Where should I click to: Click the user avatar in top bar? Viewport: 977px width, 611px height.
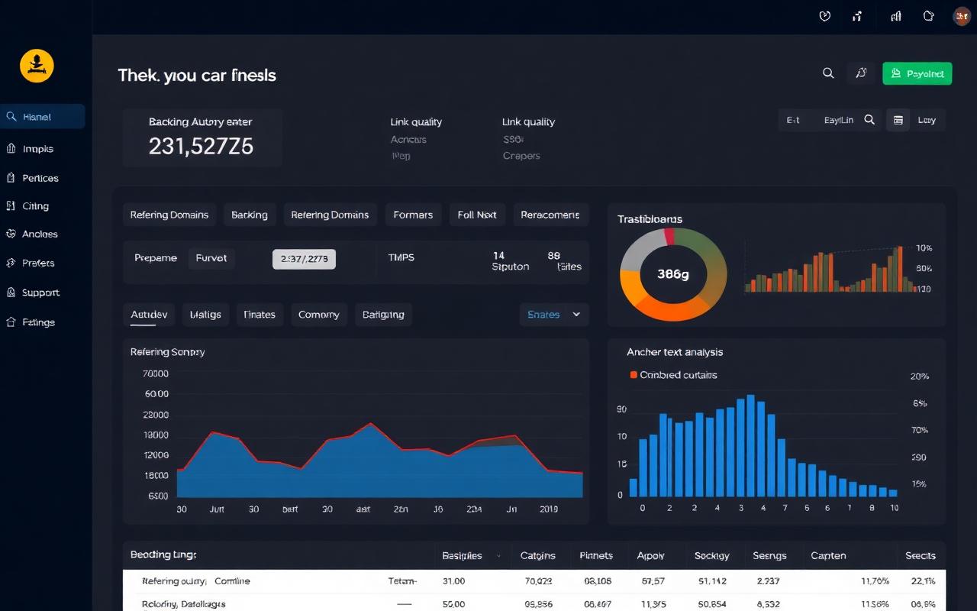pos(962,16)
